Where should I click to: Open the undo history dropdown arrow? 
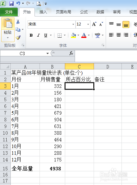click(23, 4)
